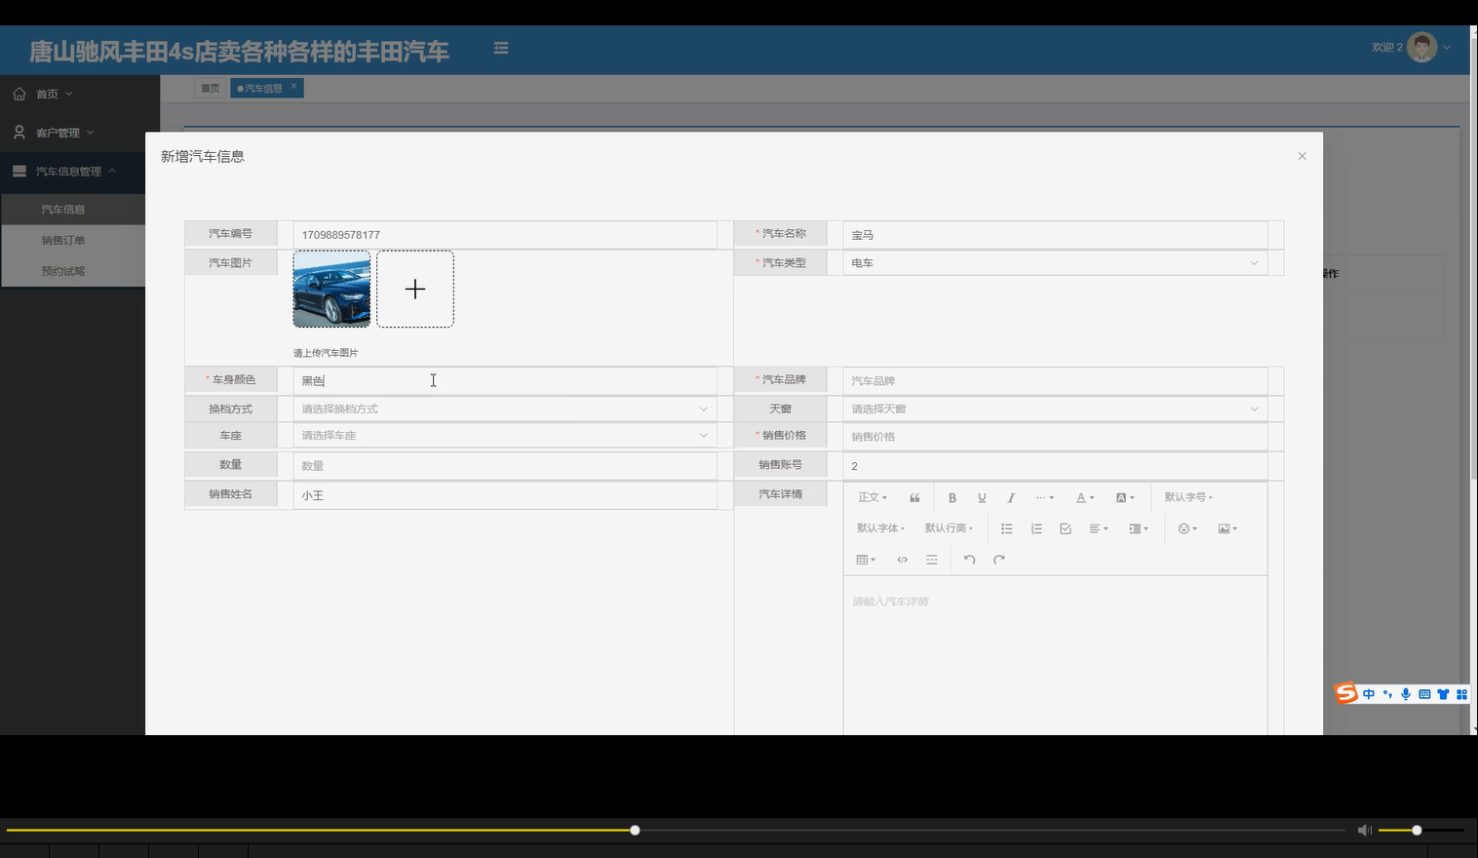The width and height of the screenshot is (1478, 858).
Task: Click the 汽车名称 input field
Action: click(1055, 235)
